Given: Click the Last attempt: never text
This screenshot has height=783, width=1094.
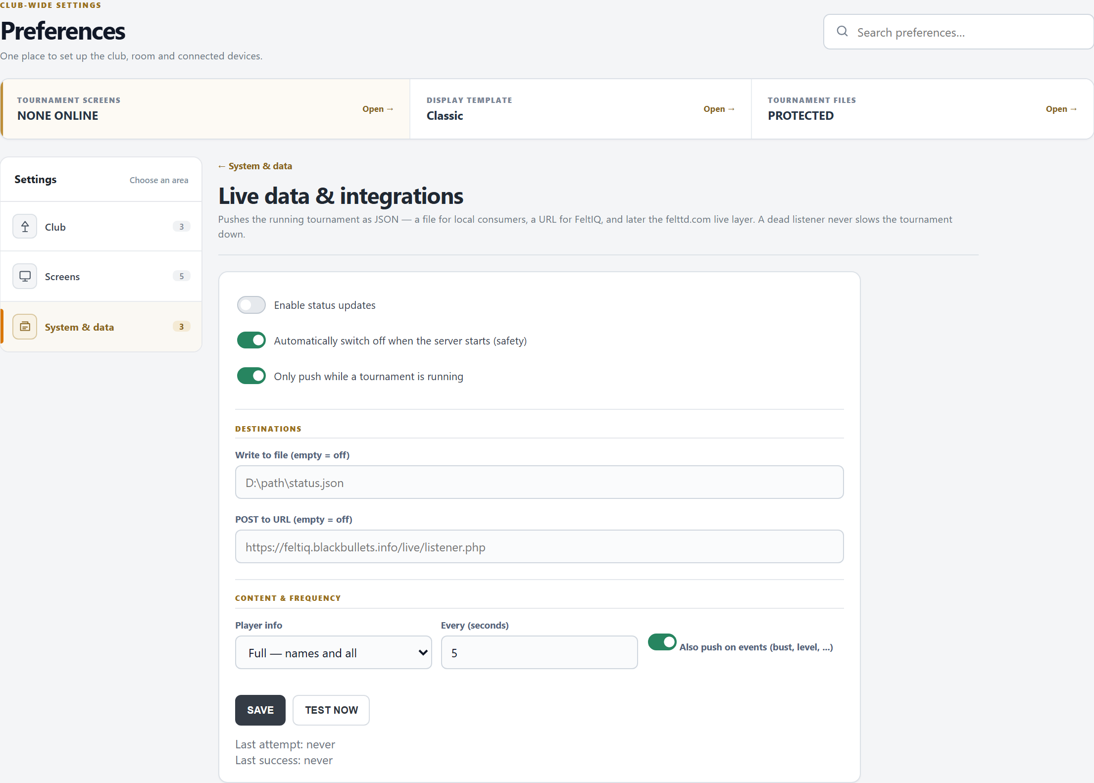Looking at the screenshot, I should pos(285,744).
